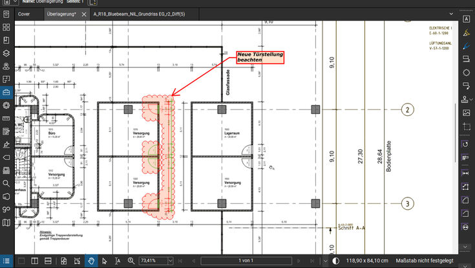
Task: Open the Layers panel
Action: [6, 54]
